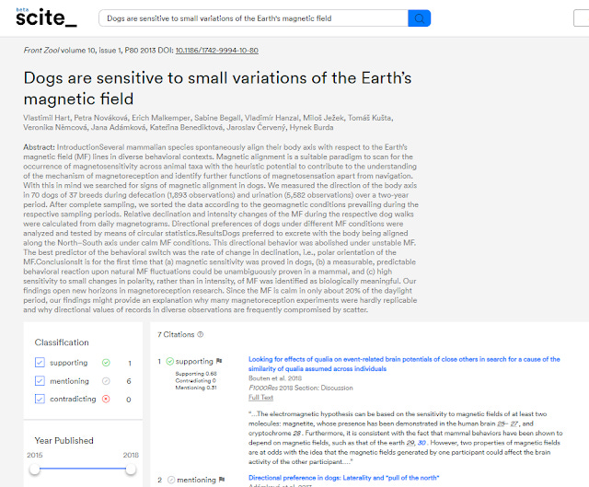The width and height of the screenshot is (589, 487).
Task: Click reference link 29 in citation snippet
Action: (410, 443)
